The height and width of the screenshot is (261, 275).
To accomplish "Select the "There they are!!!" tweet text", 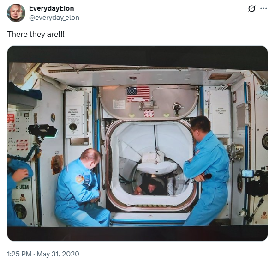I will (x=36, y=34).
